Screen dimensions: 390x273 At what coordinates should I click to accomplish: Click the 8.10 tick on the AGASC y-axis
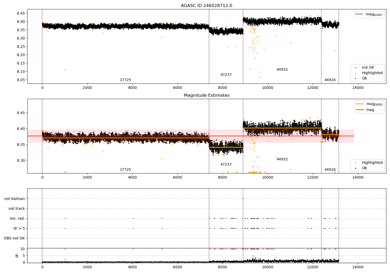[x=21, y=71]
